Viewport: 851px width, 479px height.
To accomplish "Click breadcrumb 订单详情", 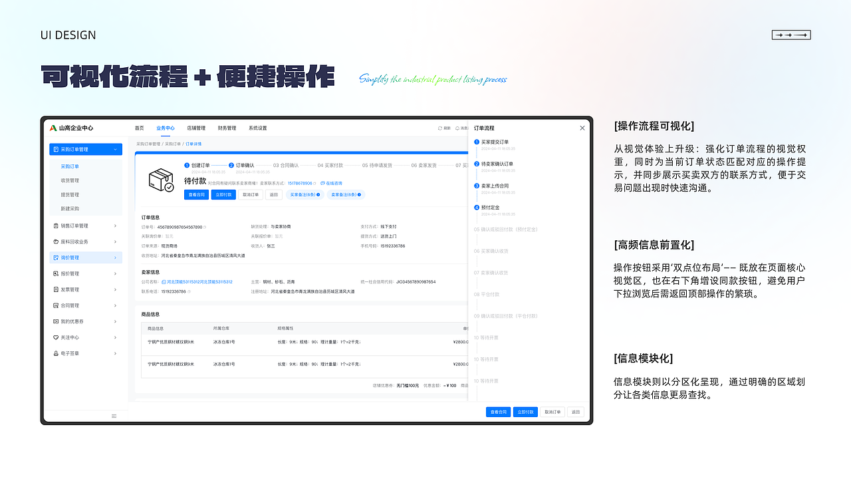I will (x=193, y=144).
